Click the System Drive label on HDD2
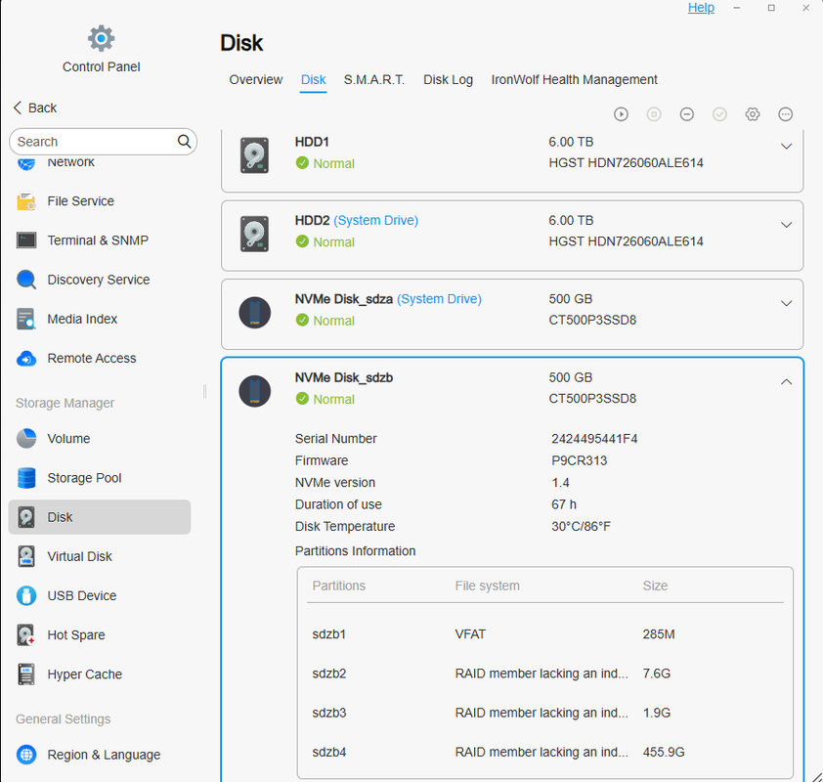Screen dimensions: 823x782 click(375, 221)
